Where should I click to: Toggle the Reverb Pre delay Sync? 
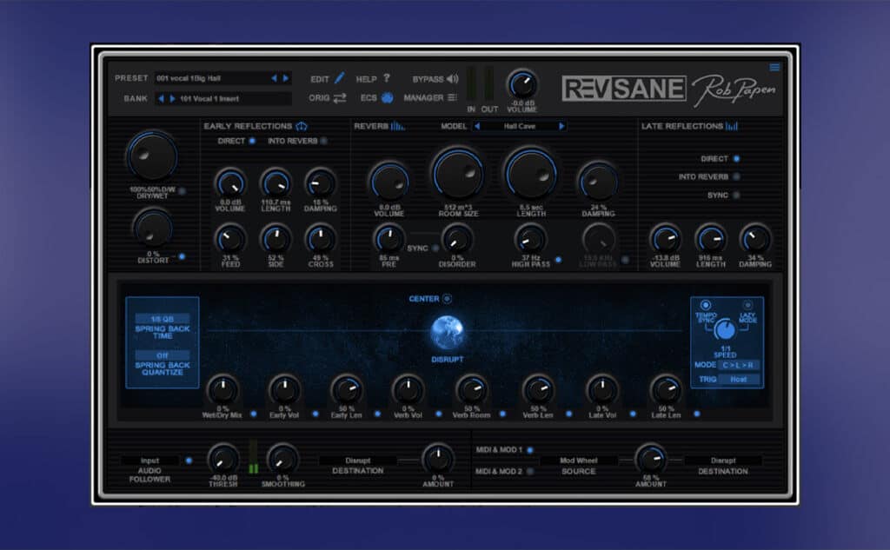pyautogui.click(x=435, y=248)
